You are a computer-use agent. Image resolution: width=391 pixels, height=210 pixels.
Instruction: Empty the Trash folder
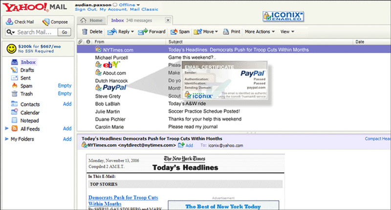coord(65,94)
